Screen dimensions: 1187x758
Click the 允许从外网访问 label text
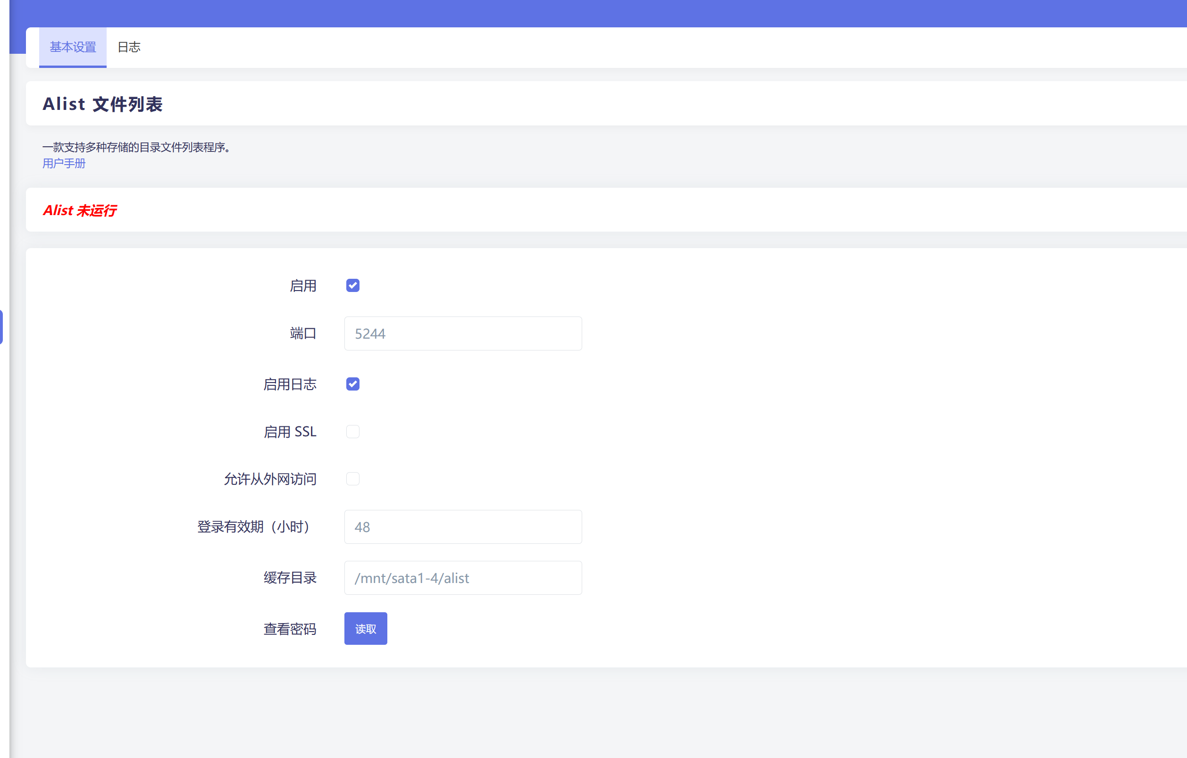pyautogui.click(x=270, y=479)
